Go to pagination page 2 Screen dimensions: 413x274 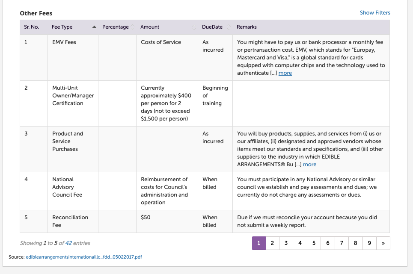coord(272,243)
